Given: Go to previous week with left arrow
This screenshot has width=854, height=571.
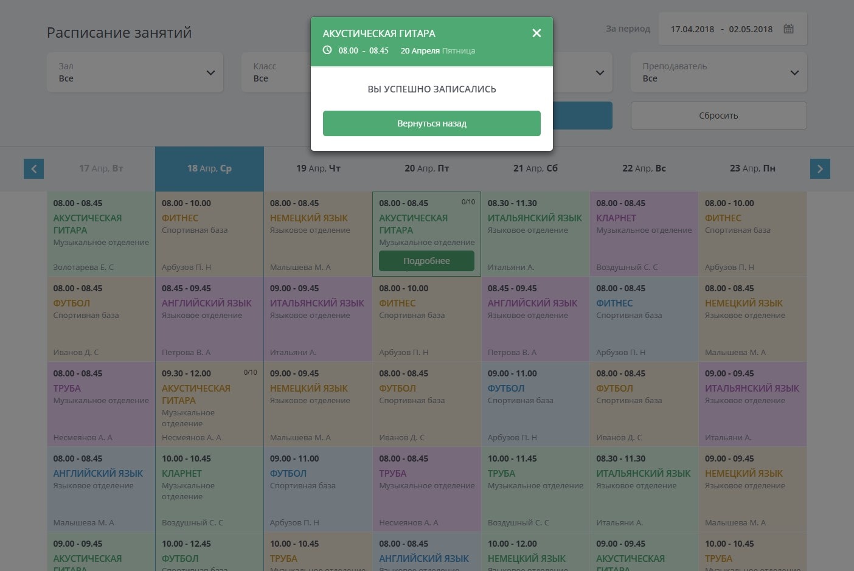Looking at the screenshot, I should point(33,168).
